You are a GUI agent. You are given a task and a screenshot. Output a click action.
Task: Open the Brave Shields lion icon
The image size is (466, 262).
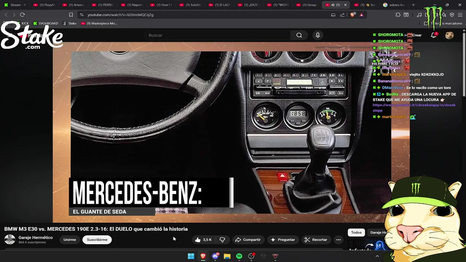pos(352,15)
